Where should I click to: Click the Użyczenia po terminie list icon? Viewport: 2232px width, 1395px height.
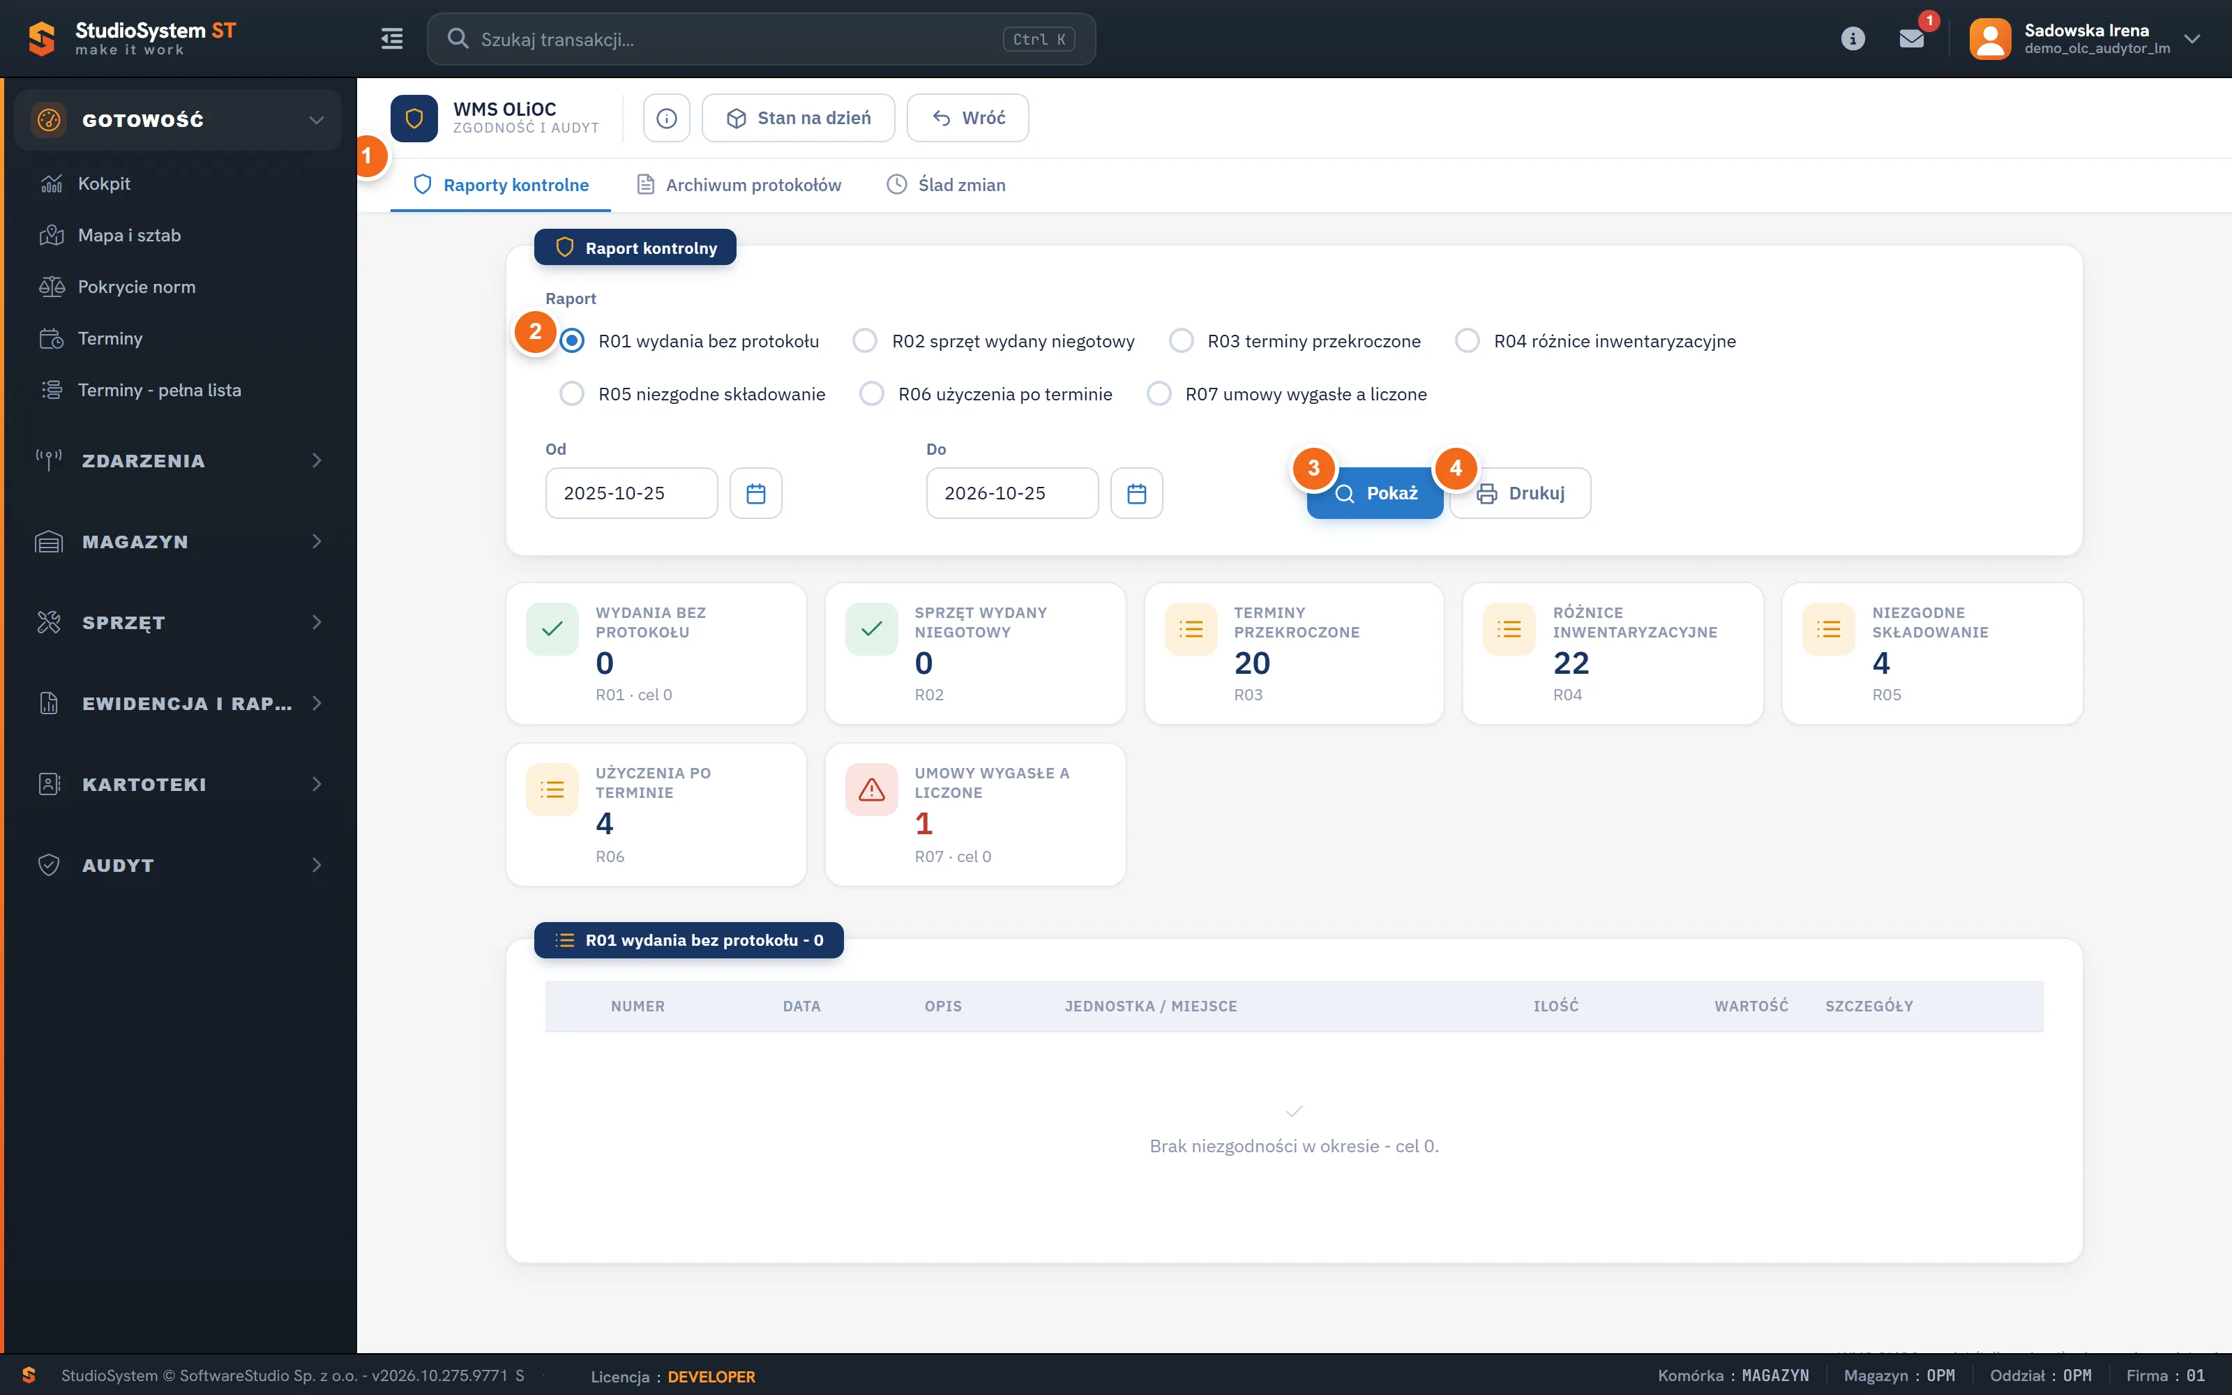552,790
